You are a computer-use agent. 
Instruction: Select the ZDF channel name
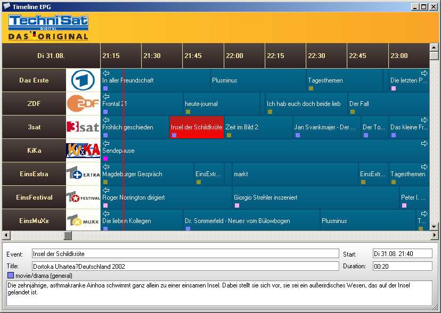point(34,103)
